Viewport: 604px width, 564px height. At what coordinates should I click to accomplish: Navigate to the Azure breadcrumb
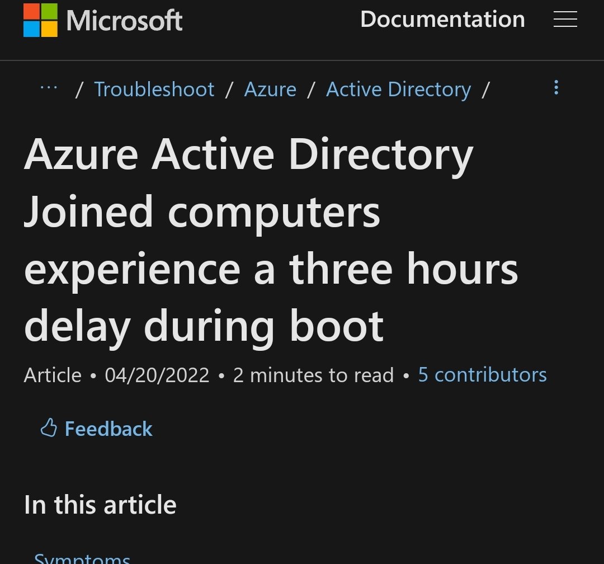(x=270, y=90)
